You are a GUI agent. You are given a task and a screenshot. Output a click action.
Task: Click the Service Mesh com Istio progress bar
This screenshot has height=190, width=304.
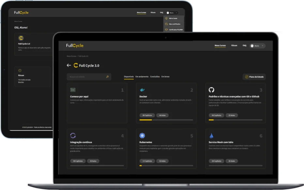coord(236,166)
